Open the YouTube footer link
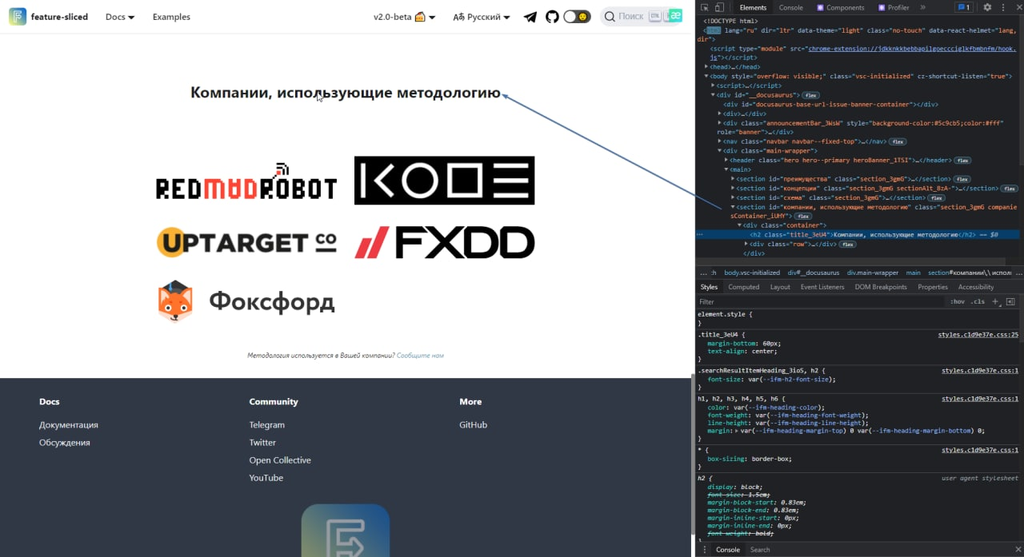 (x=266, y=478)
